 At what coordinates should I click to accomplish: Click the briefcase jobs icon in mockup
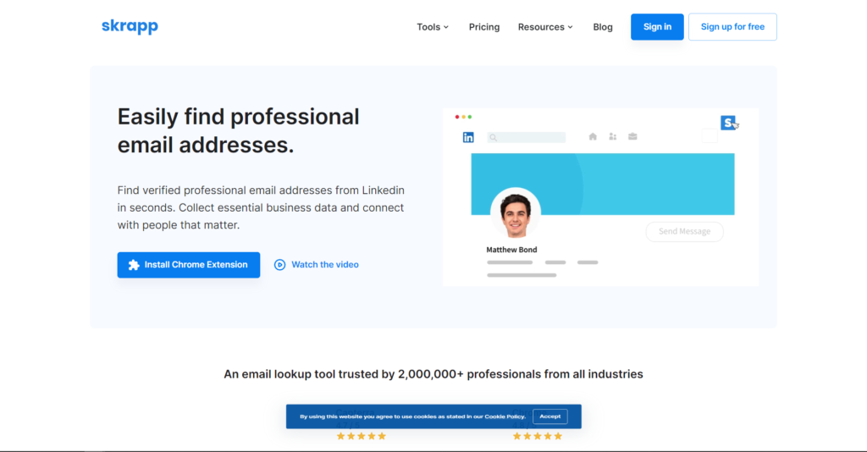(x=632, y=136)
